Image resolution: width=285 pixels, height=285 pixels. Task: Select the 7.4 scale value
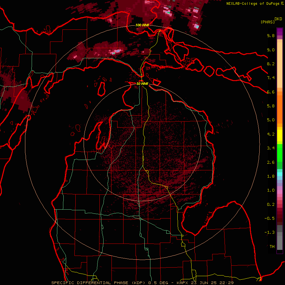click(271, 78)
